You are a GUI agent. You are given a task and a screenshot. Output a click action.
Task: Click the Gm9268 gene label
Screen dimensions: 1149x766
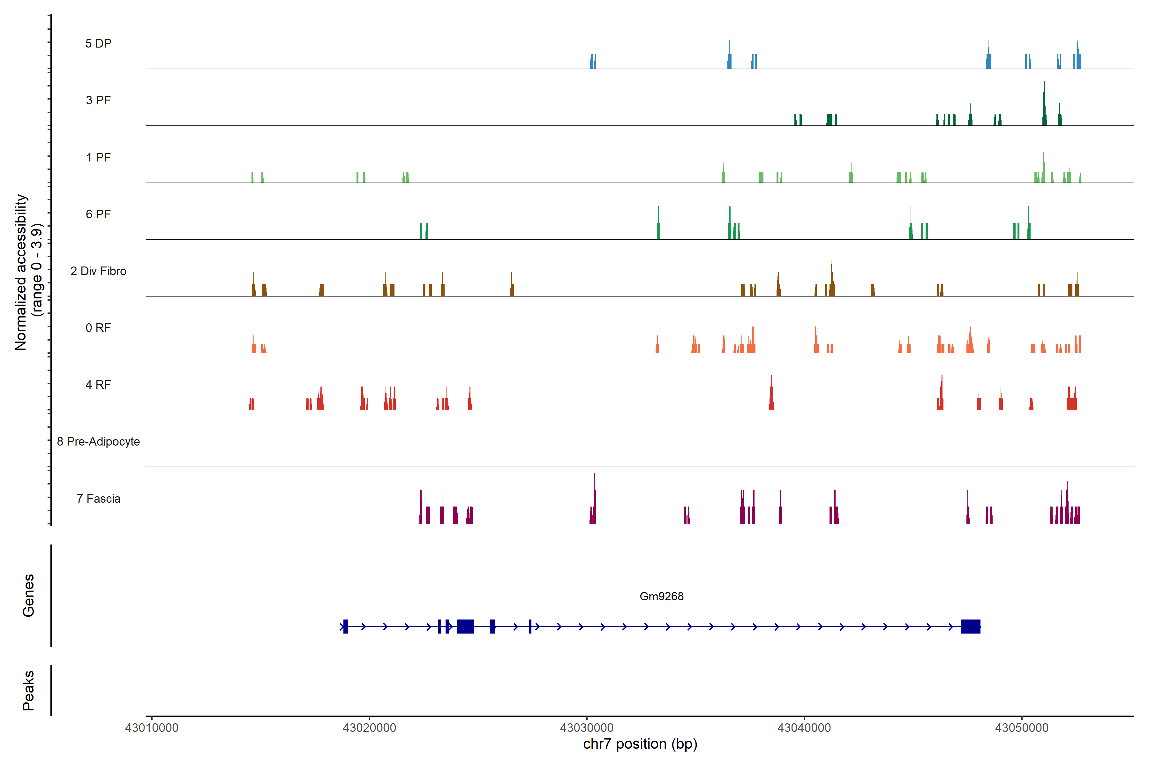pos(661,596)
